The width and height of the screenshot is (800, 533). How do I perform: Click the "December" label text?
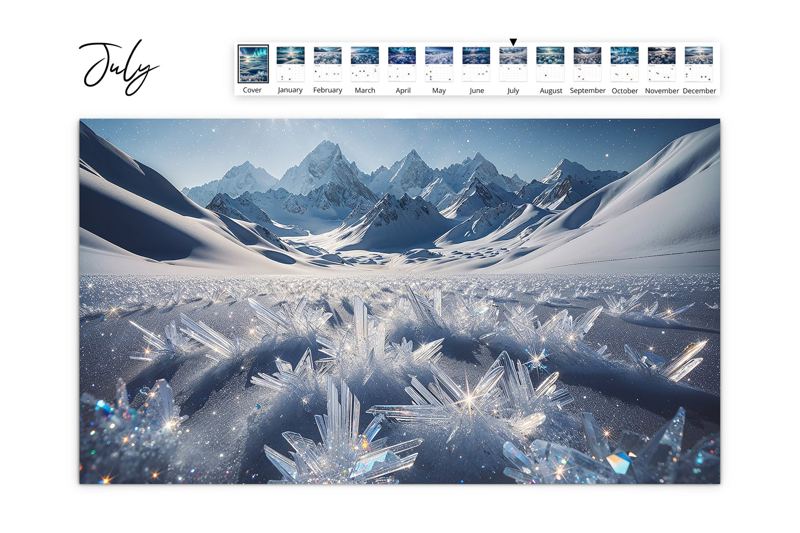pos(699,91)
